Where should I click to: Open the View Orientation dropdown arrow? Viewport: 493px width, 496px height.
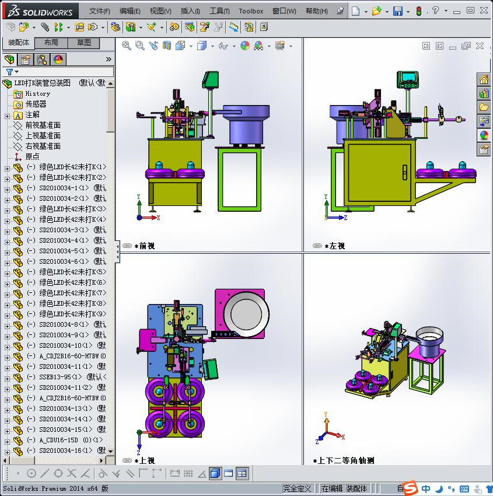(191, 47)
